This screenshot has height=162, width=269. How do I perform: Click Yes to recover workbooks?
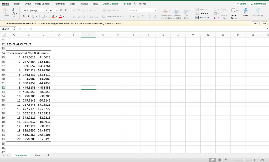coord(256,23)
